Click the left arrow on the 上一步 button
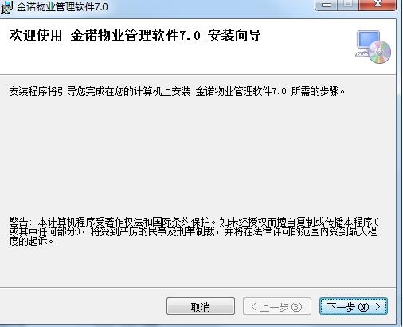 [x=253, y=307]
